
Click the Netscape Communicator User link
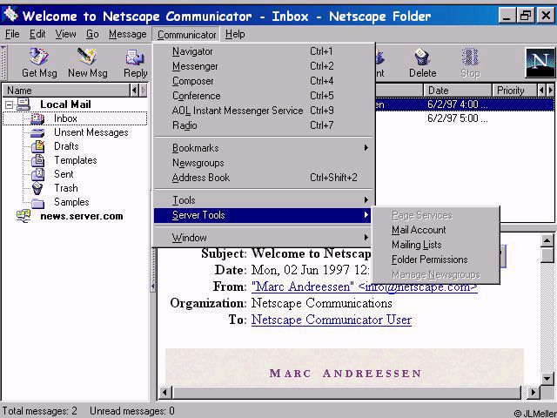point(332,320)
